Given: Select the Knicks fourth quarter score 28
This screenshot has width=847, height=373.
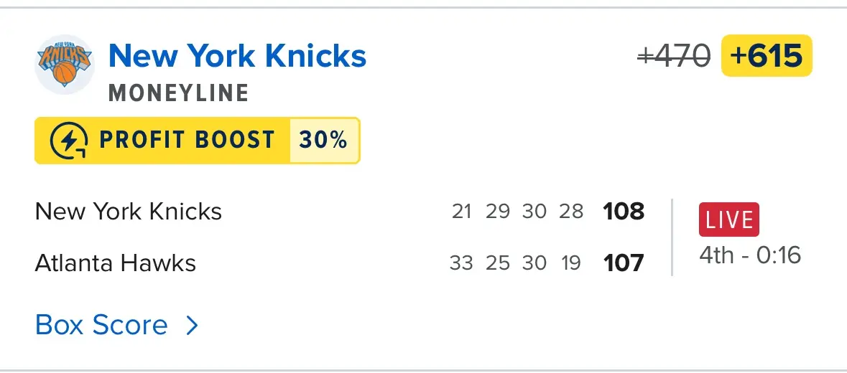Looking at the screenshot, I should (571, 212).
